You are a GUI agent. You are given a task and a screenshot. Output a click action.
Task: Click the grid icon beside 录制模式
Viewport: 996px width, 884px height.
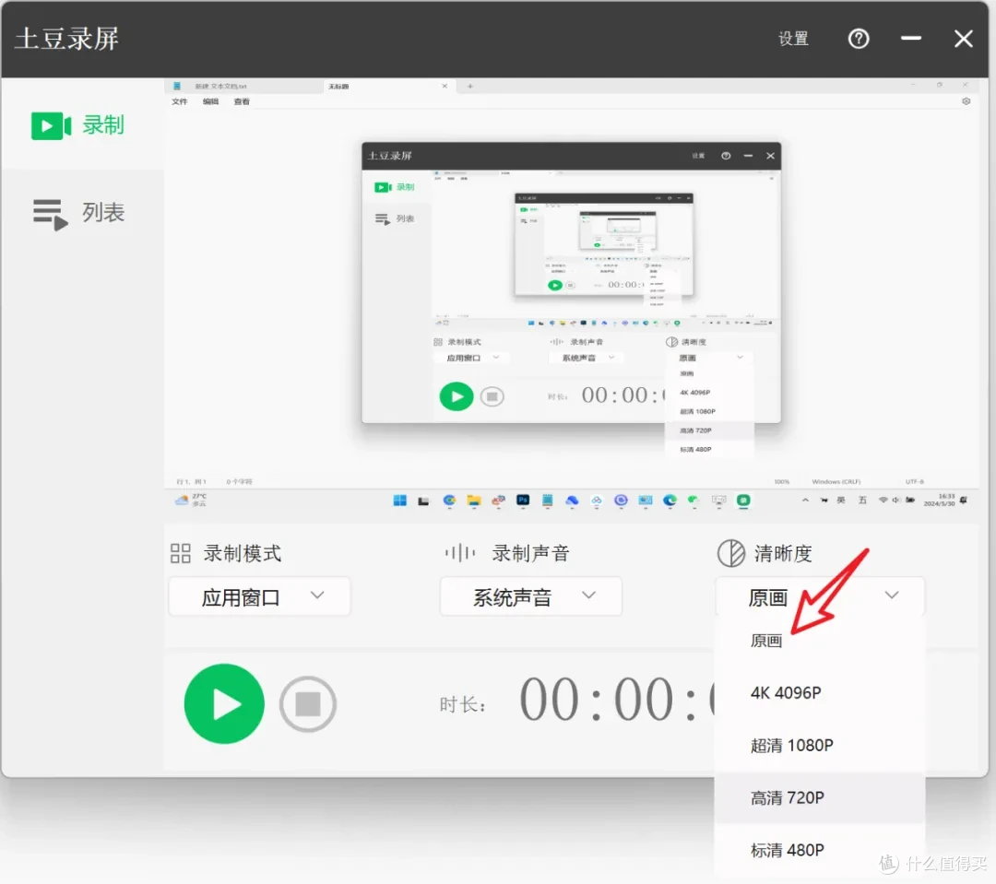(x=181, y=553)
